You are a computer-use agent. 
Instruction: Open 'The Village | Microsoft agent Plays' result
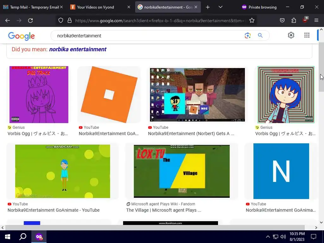pyautogui.click(x=164, y=210)
